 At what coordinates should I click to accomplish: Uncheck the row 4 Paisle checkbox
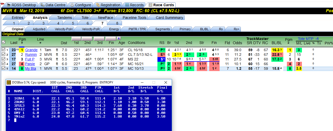click(3, 64)
